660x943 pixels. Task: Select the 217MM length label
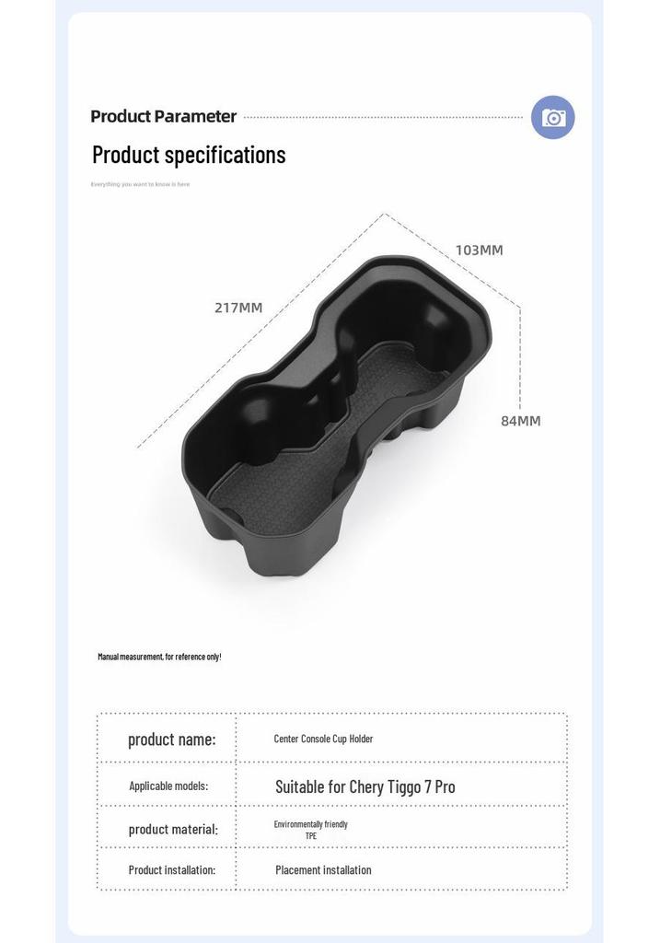238,308
